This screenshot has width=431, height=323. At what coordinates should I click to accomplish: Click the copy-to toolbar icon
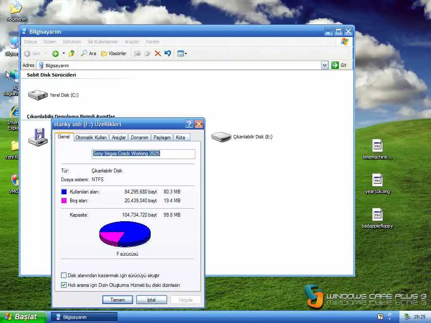(x=148, y=53)
